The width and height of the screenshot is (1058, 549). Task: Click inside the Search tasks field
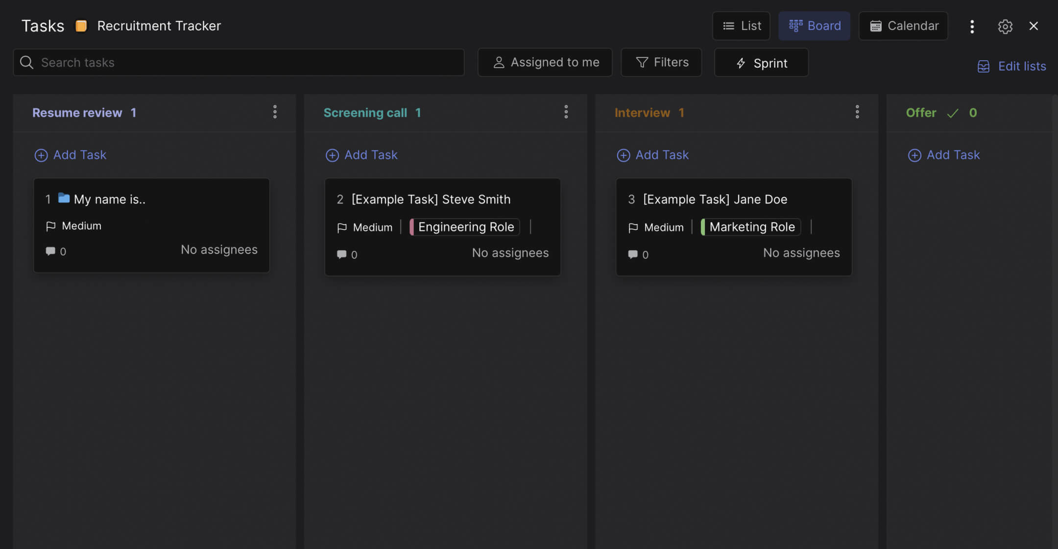(x=196, y=62)
